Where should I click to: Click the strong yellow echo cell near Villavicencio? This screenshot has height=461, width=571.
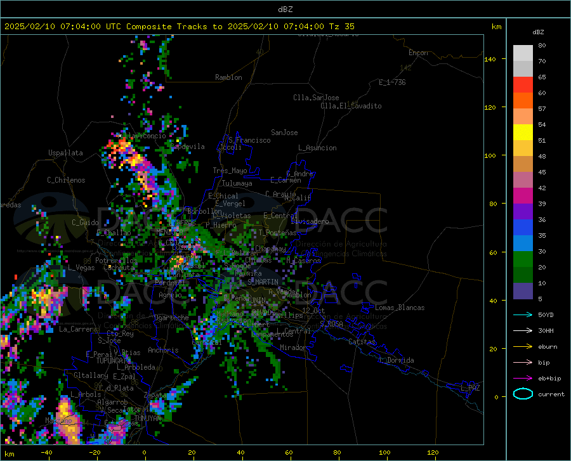coord(136,159)
